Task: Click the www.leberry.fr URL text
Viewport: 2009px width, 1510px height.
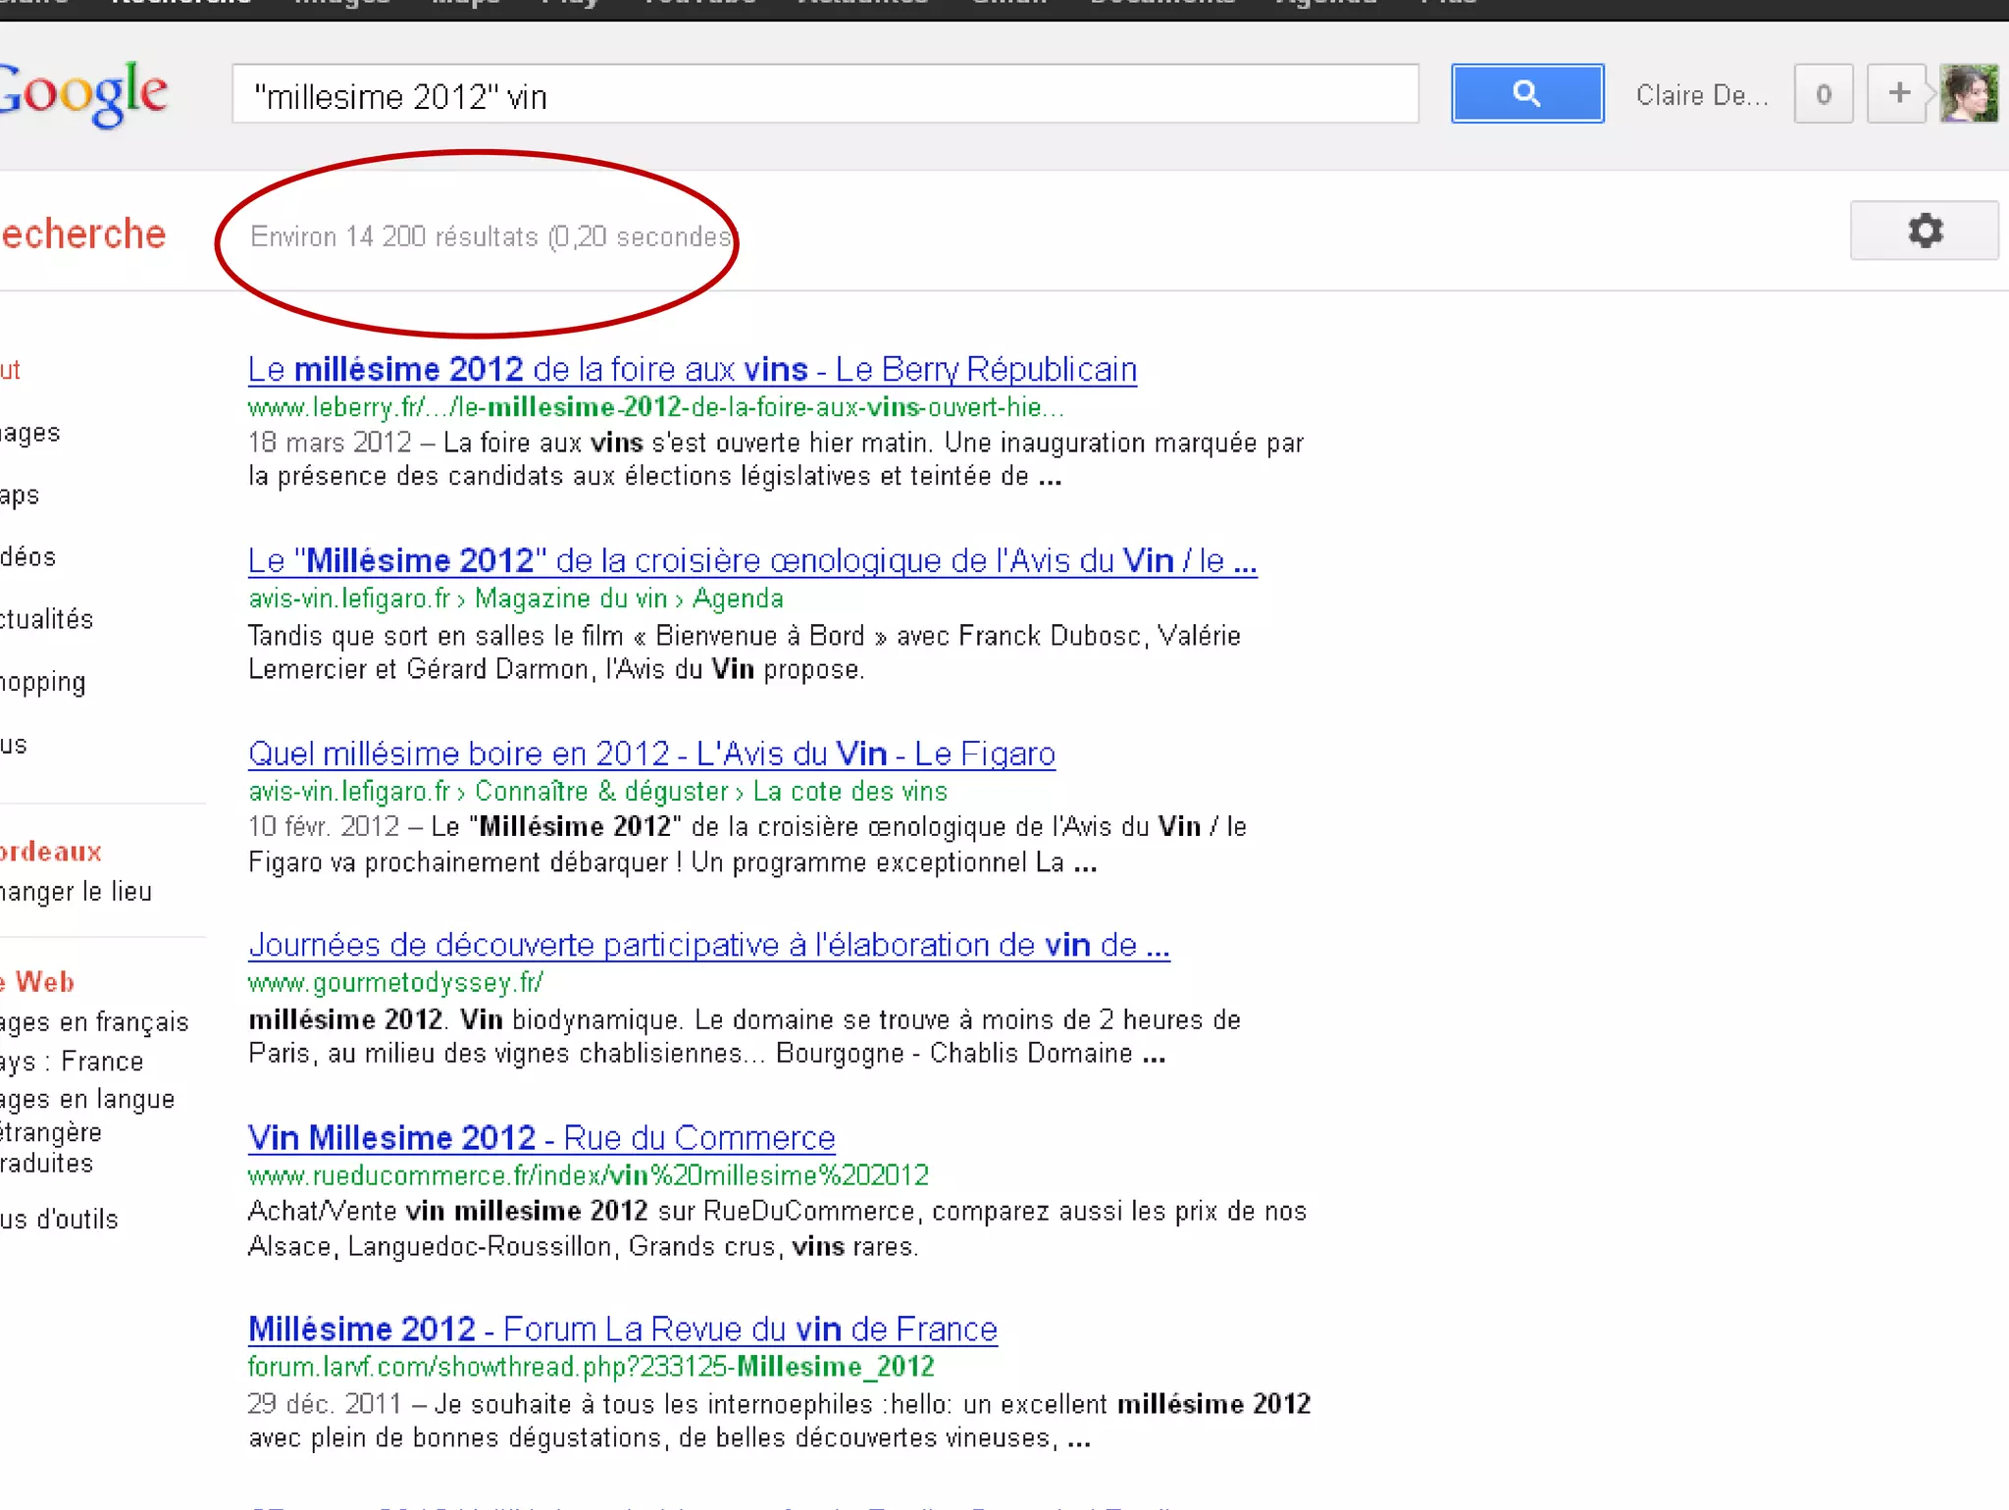Action: point(655,407)
